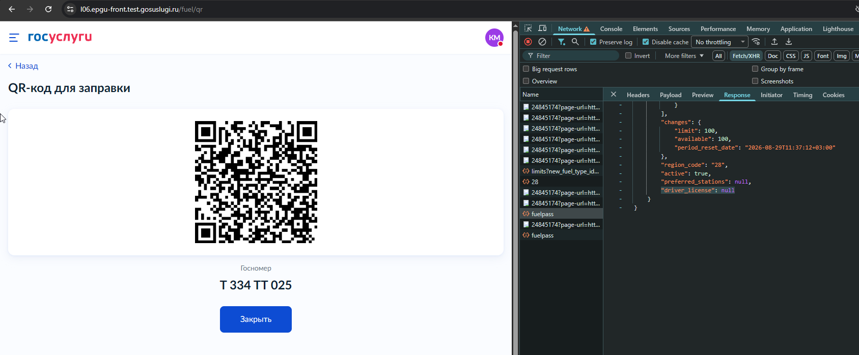Enable the Overview checkbox

pos(526,81)
